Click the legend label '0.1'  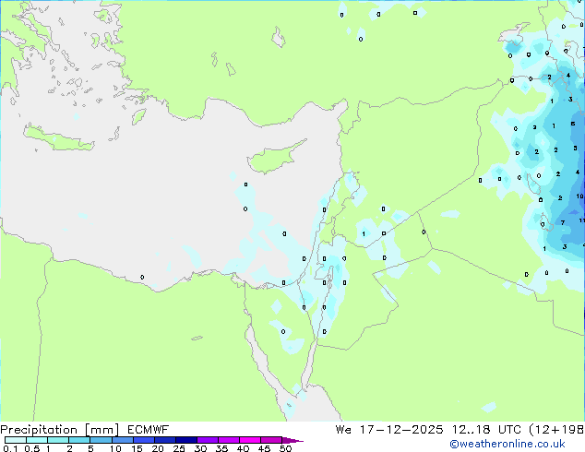click(10, 448)
